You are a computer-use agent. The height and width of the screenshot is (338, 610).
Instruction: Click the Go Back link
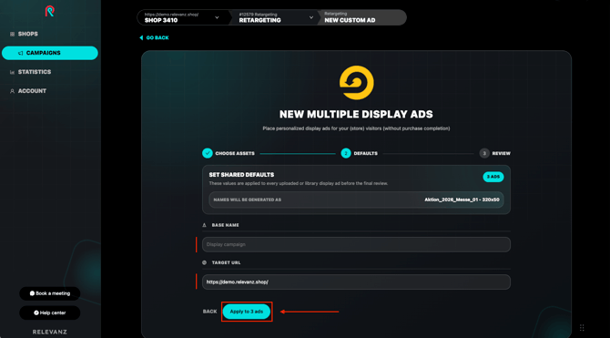(158, 37)
